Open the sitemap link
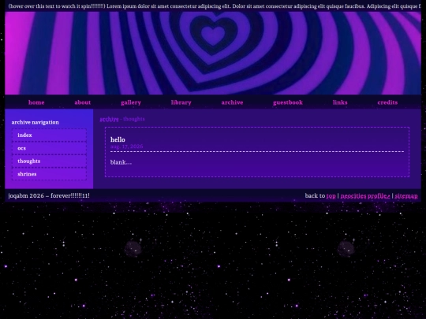 406,196
